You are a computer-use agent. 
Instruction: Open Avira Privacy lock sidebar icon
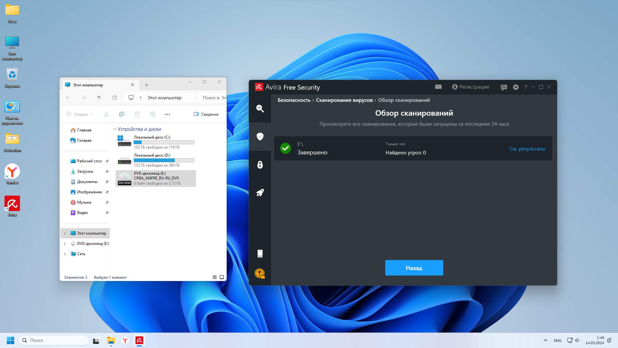pyautogui.click(x=260, y=165)
